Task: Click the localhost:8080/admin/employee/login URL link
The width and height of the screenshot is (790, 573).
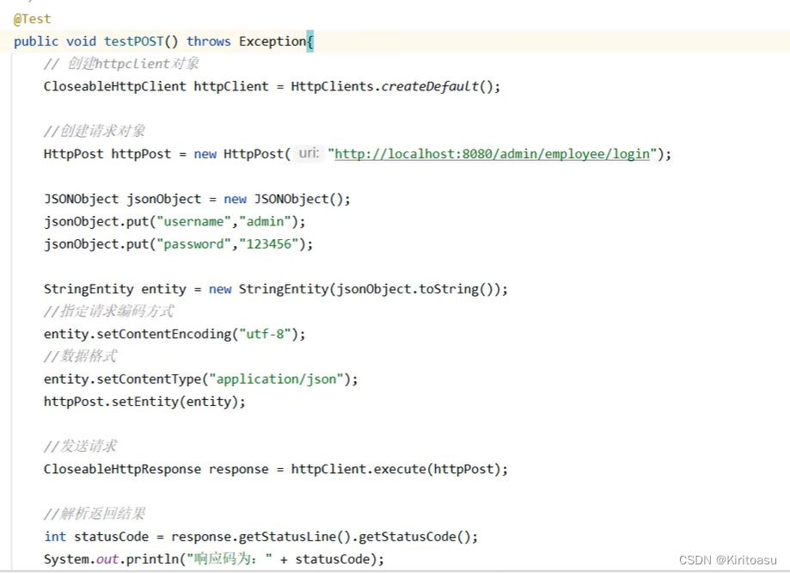Action: (x=493, y=154)
